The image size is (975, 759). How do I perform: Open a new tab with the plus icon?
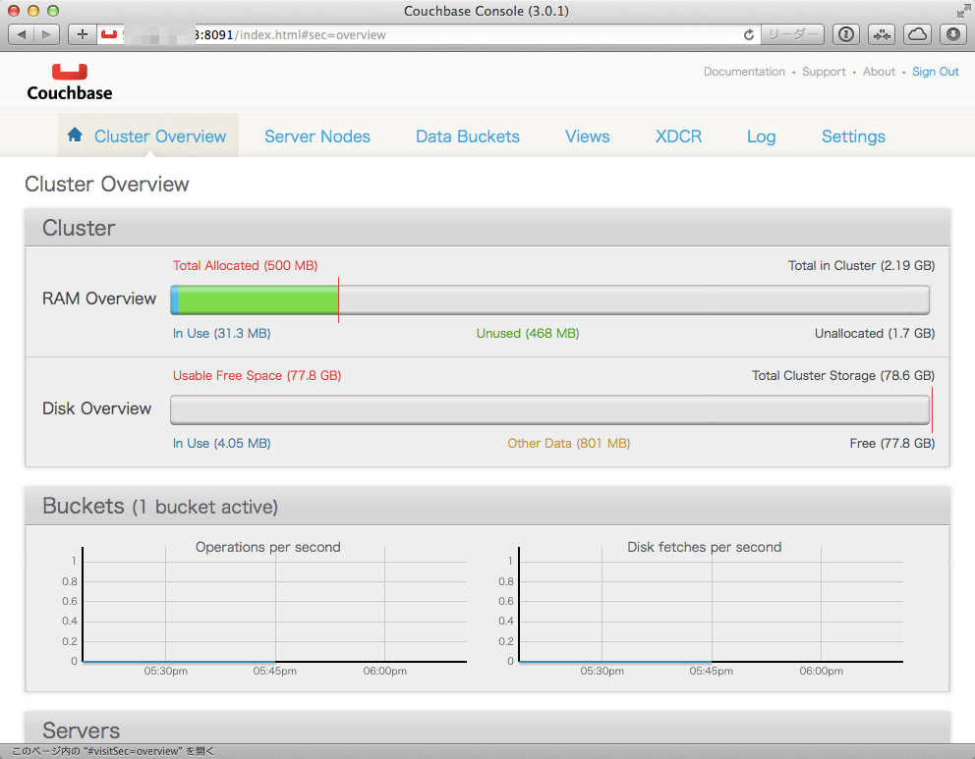click(x=83, y=34)
